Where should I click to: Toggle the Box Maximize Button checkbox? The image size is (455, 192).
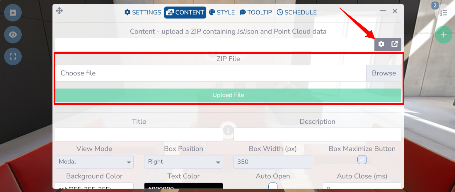(x=362, y=160)
